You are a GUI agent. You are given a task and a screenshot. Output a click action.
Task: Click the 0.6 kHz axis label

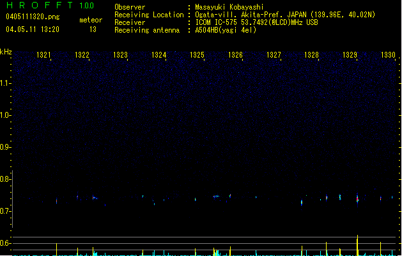click(x=5, y=243)
